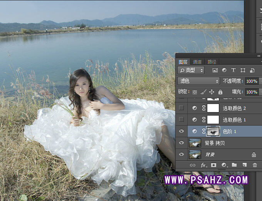Image resolution: width=262 pixels, height=201 pixels.
Task: Click the lock position move icon
Action: click(212, 92)
